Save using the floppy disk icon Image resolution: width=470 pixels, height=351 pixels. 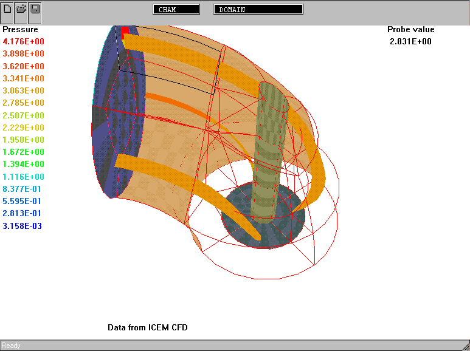tap(35, 10)
